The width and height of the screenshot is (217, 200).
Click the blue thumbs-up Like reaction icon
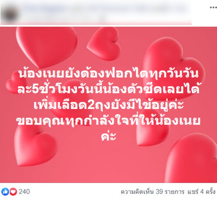5,192
